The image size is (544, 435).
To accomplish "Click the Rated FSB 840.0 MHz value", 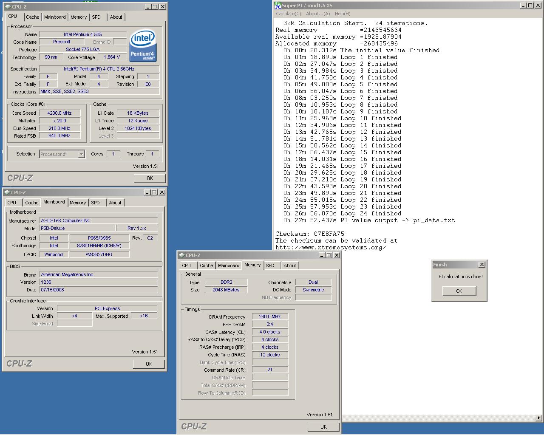I will pos(59,136).
